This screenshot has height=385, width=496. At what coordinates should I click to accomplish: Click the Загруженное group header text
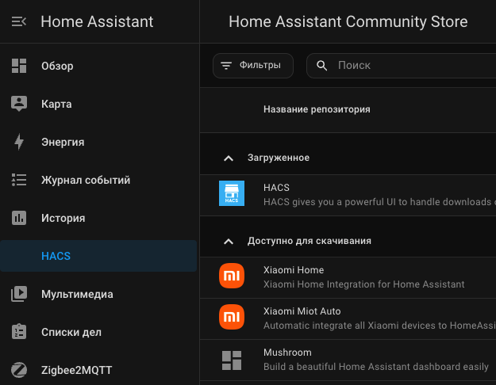[x=279, y=158]
